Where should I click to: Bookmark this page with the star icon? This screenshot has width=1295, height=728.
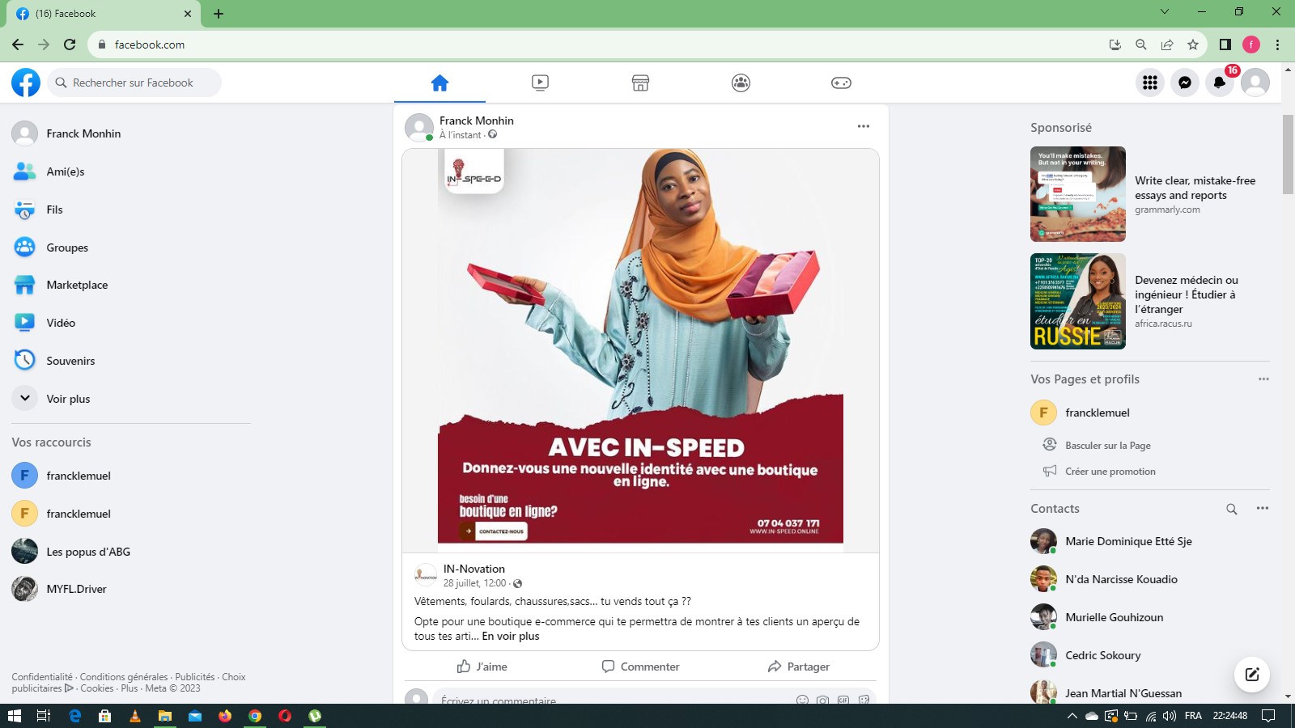(1193, 44)
